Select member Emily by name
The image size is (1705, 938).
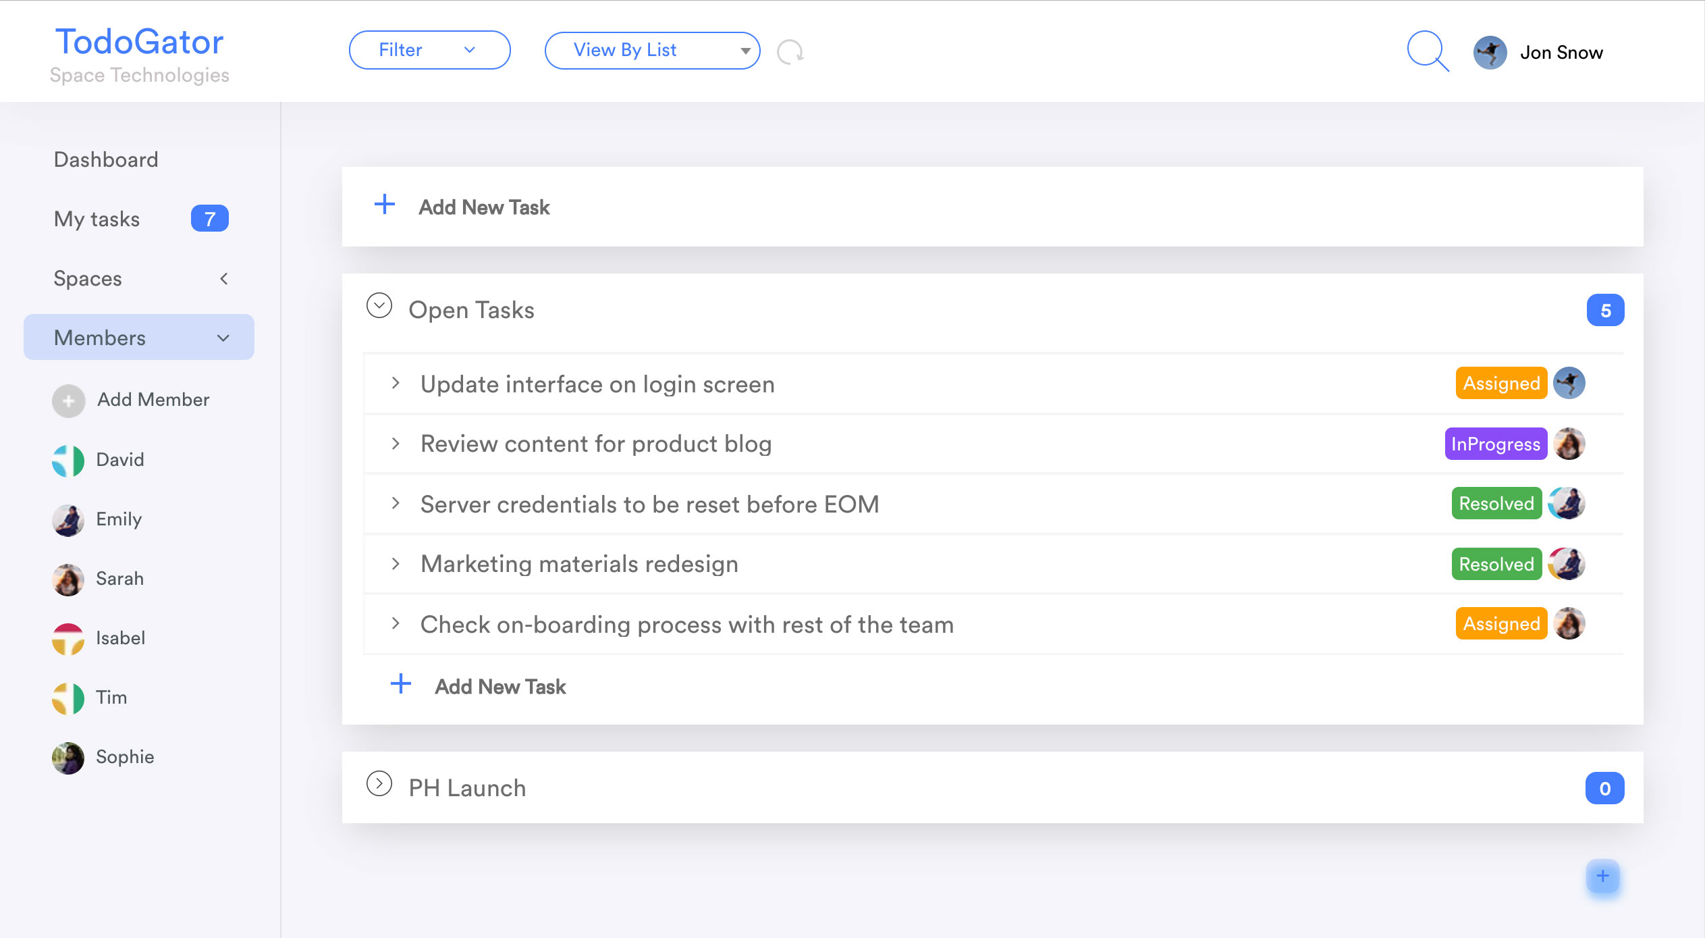[119, 519]
